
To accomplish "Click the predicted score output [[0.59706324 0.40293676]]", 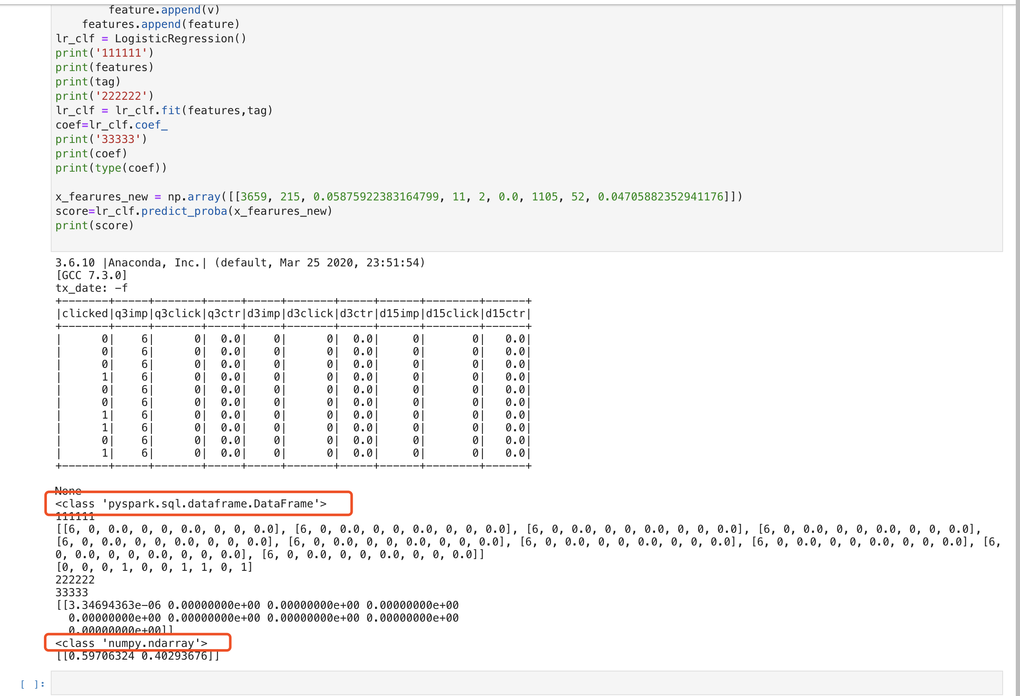I will coord(137,656).
